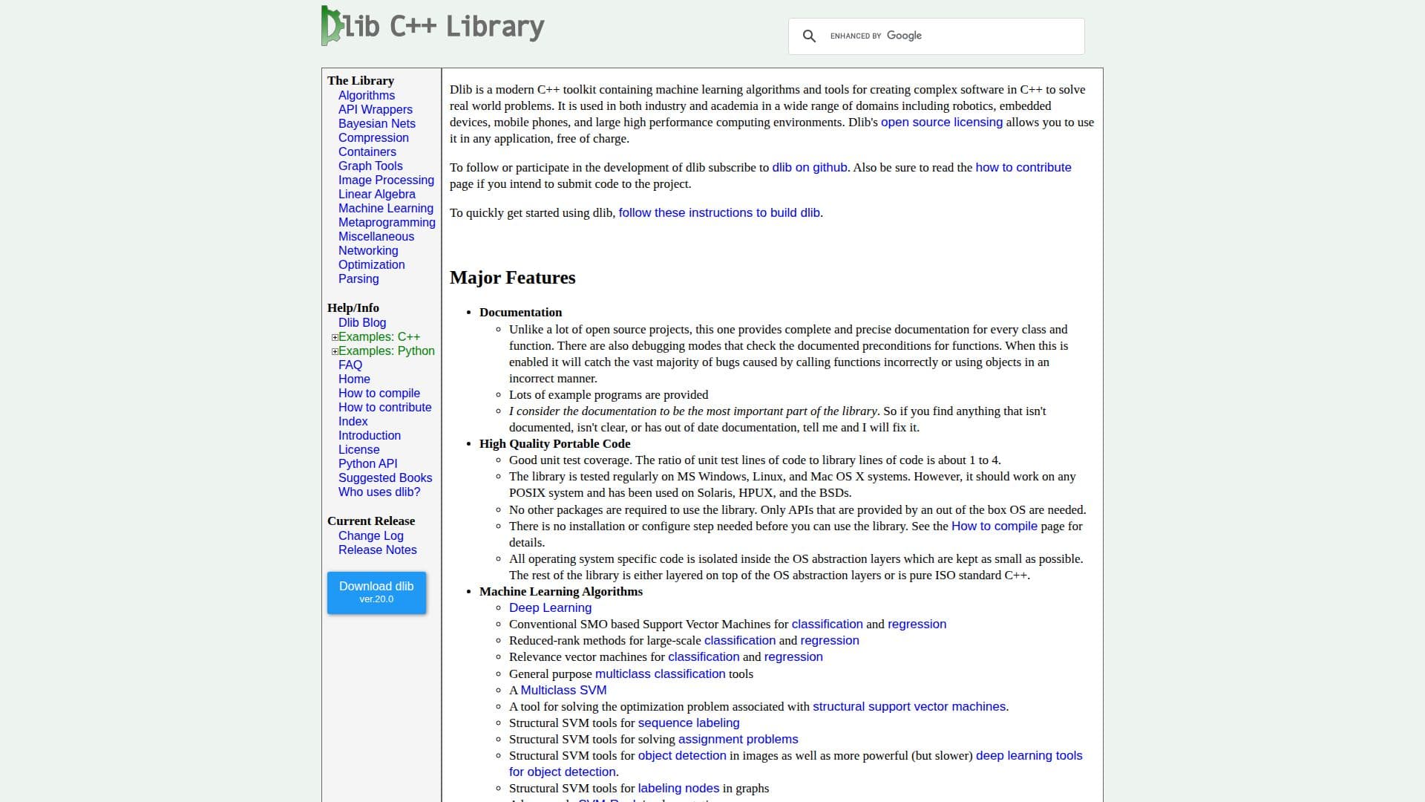The height and width of the screenshot is (802, 1425).
Task: Click how to contribute link in paragraph
Action: click(1023, 167)
